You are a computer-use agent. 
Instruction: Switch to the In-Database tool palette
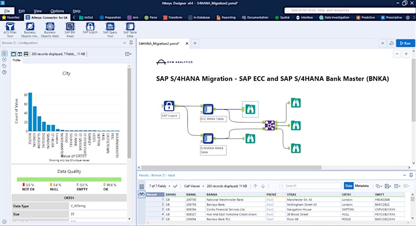click(x=199, y=17)
